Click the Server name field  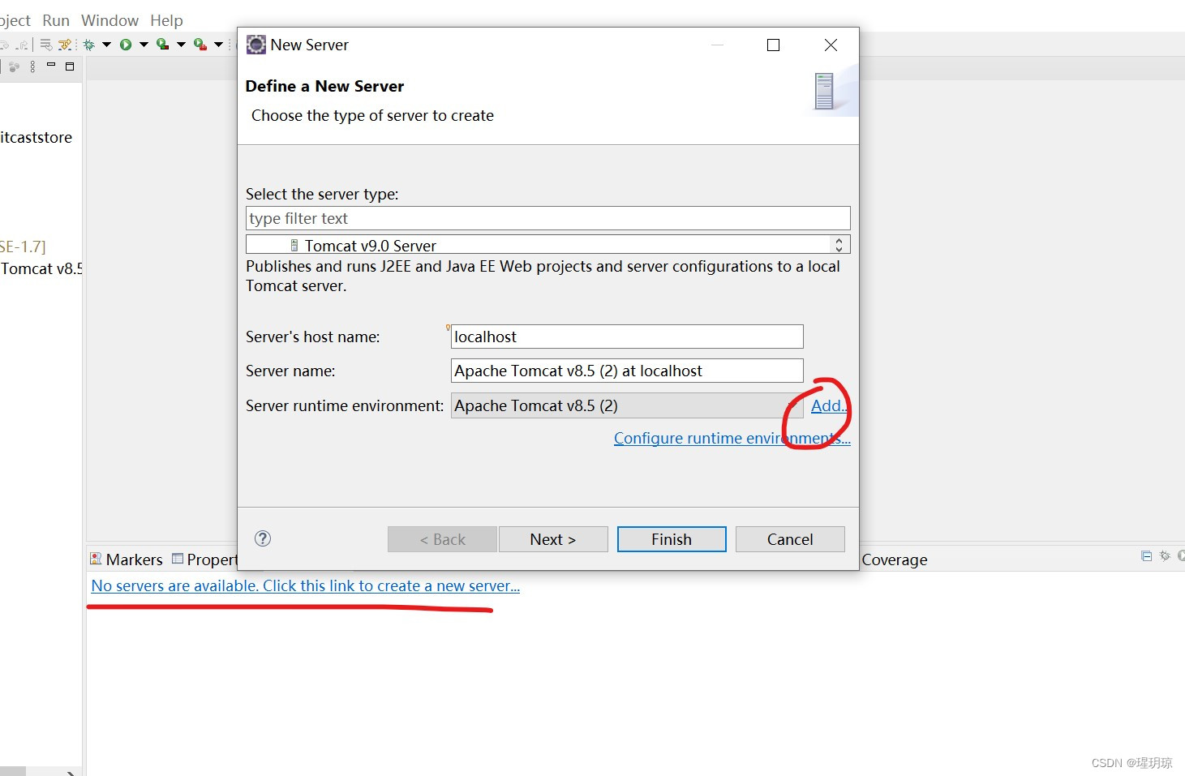tap(627, 371)
